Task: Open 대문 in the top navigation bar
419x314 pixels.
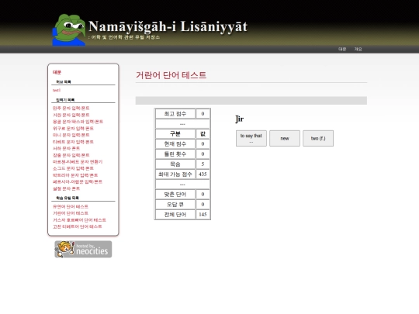Action: point(342,49)
